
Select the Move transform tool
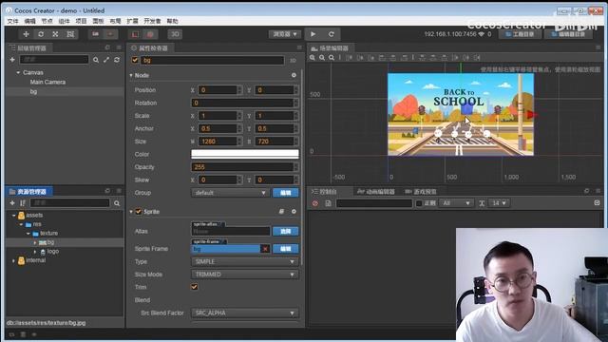click(26, 34)
